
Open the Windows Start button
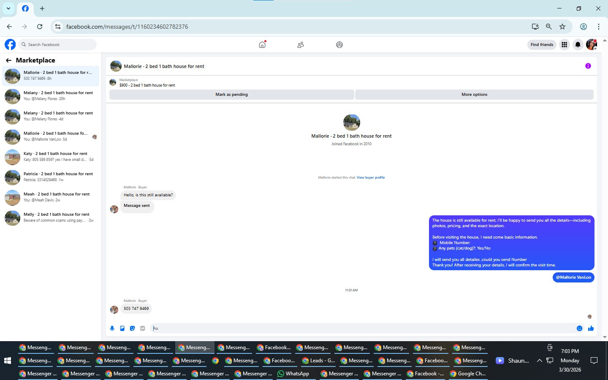[7, 361]
